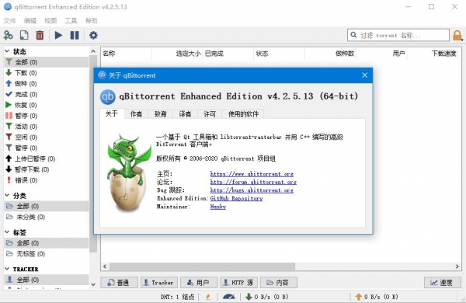This screenshot has width=466, height=303.
Task: Sort by the 做种数 column header
Action: click(x=331, y=54)
